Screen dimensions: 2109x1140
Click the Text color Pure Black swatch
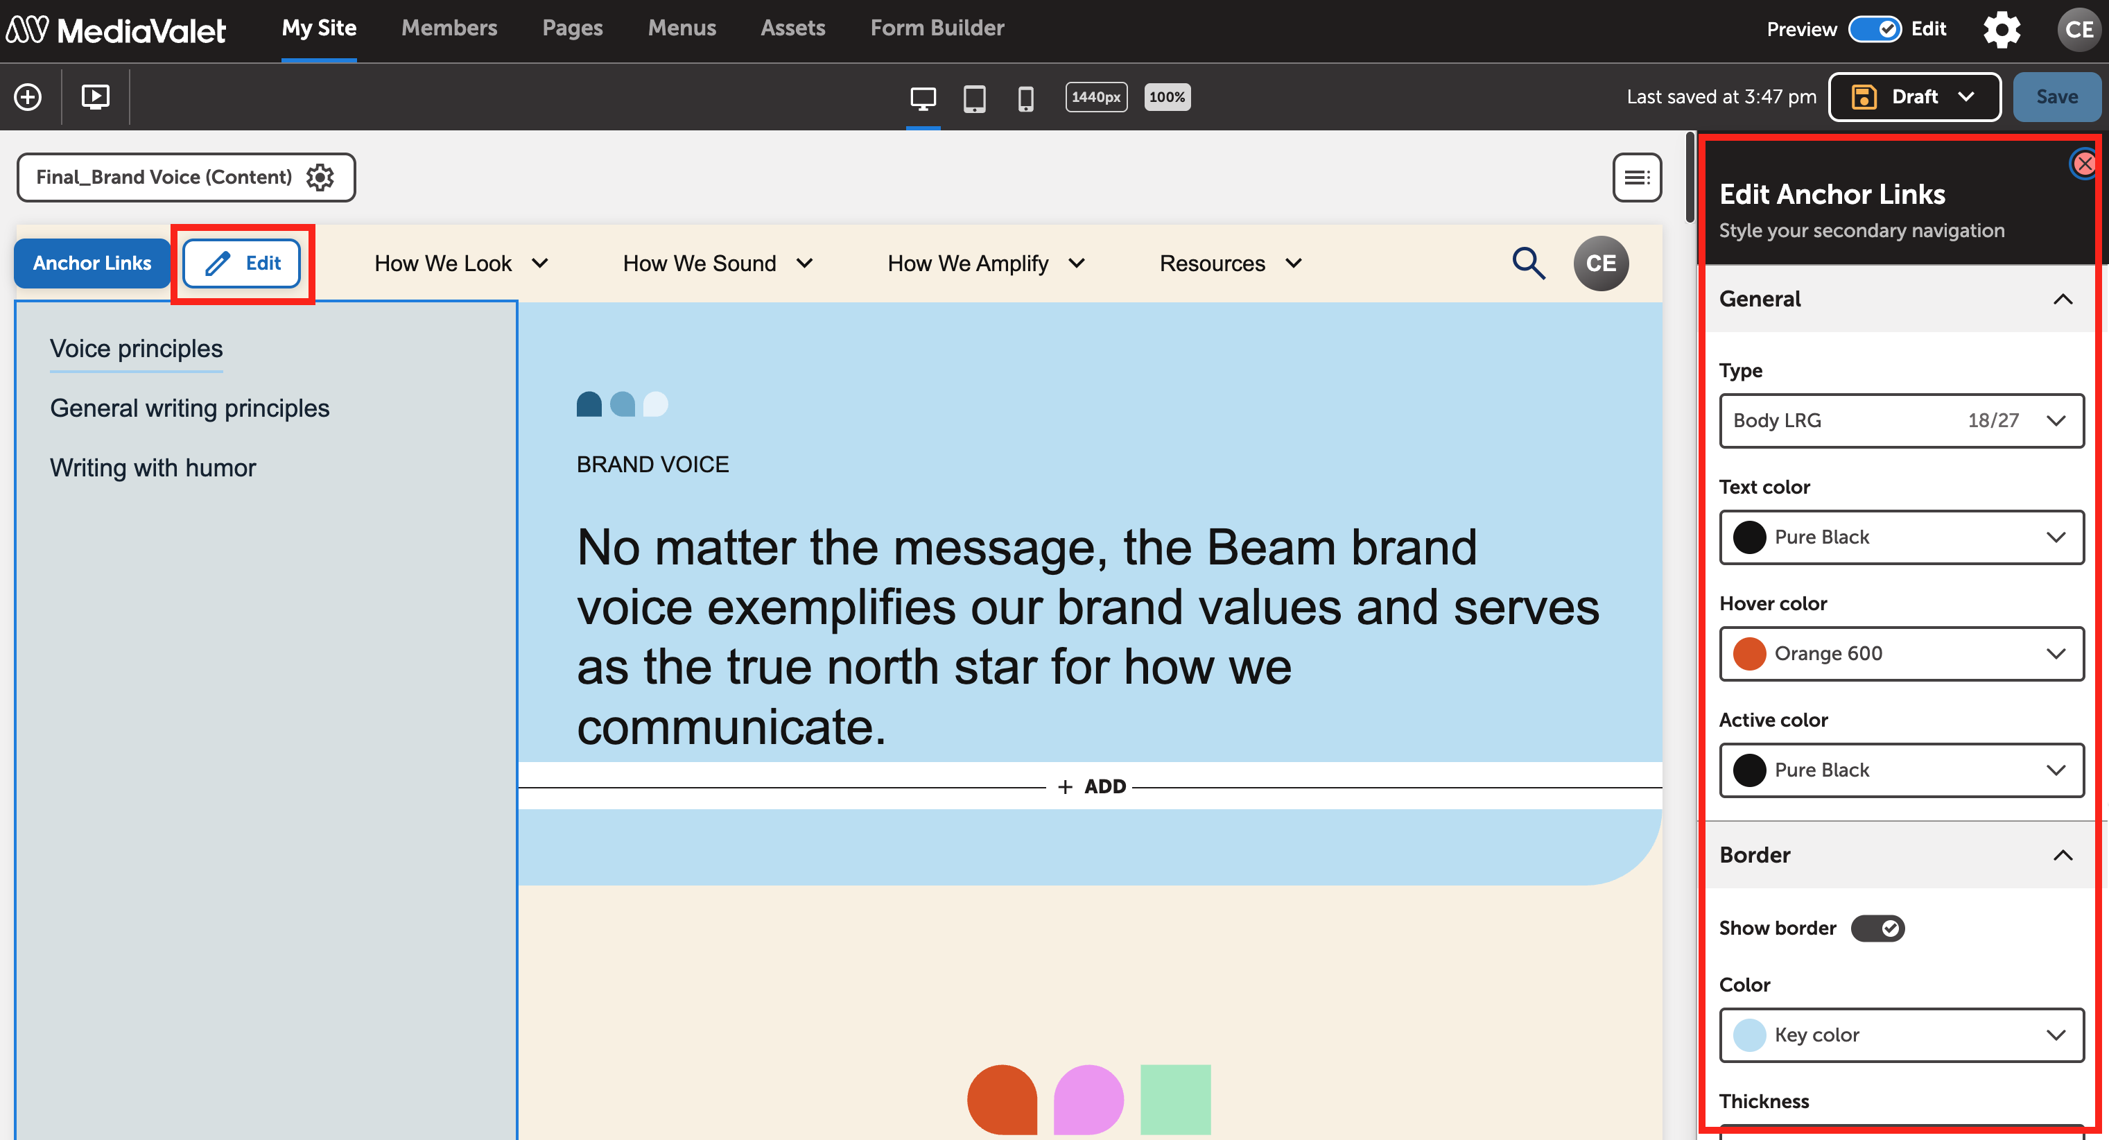pos(1748,537)
